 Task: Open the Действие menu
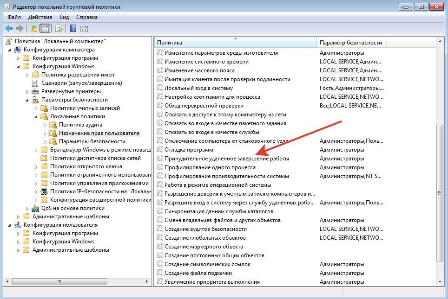40,17
